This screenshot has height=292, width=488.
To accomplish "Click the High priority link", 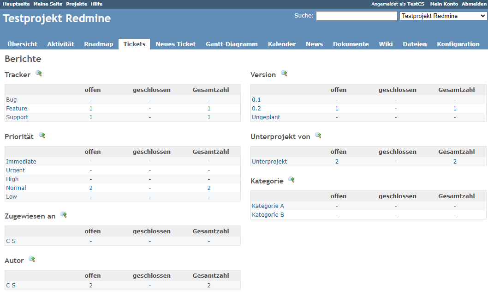I will pyautogui.click(x=12, y=179).
